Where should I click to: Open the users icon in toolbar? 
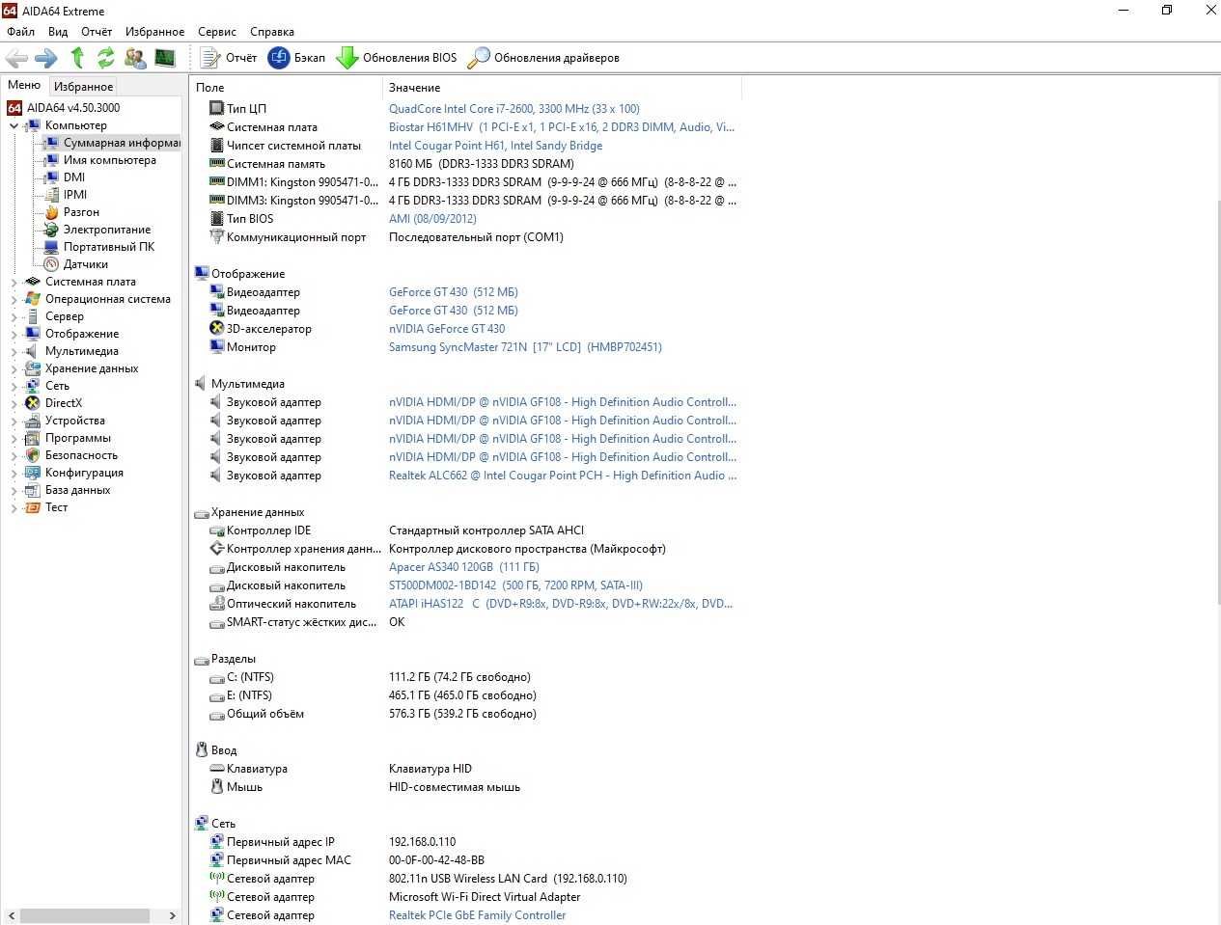(135, 58)
